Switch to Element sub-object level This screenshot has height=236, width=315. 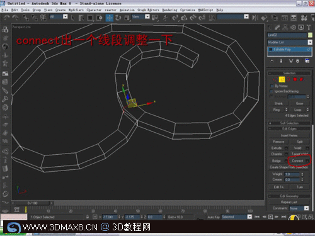pos(302,79)
